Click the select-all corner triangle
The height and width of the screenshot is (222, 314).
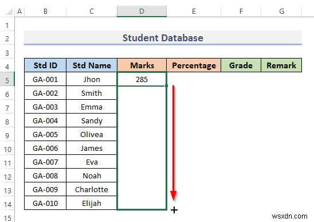(9, 11)
